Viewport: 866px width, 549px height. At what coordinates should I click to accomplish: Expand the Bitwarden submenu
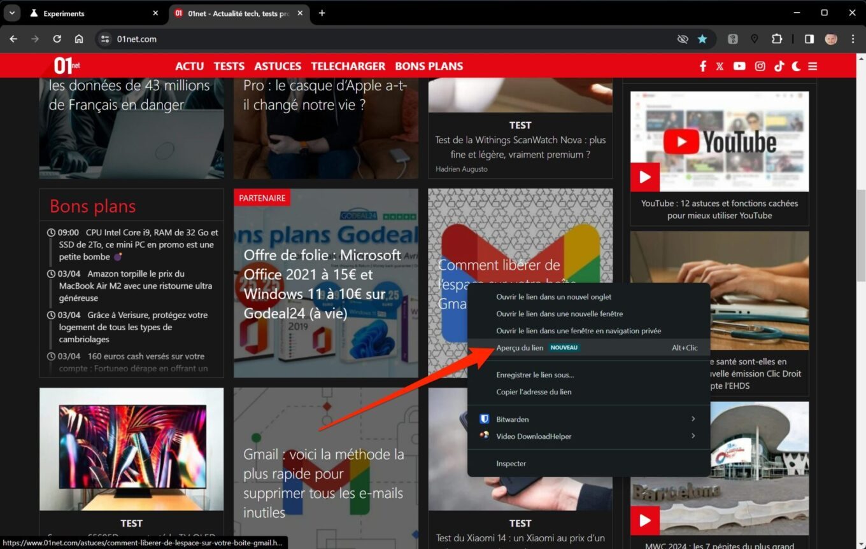point(588,419)
